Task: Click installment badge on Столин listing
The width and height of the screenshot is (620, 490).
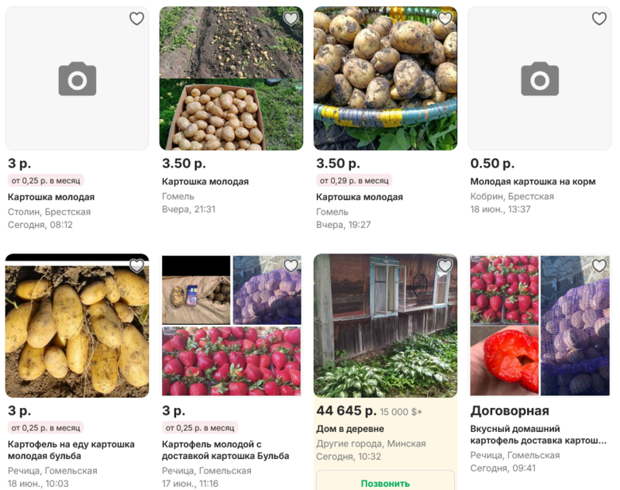Action: tap(46, 181)
